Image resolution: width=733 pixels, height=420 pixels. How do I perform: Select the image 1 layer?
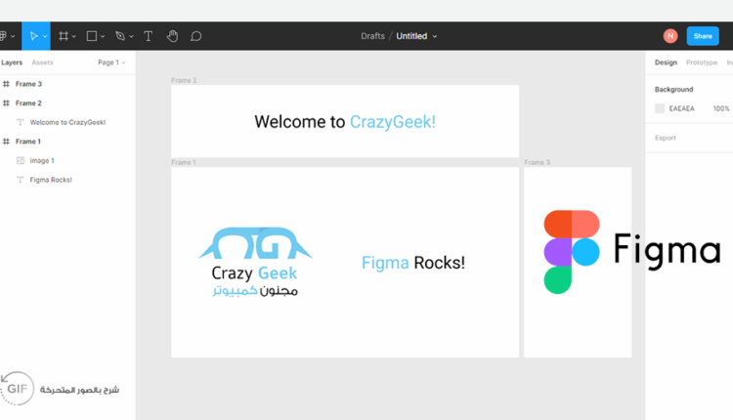[42, 160]
